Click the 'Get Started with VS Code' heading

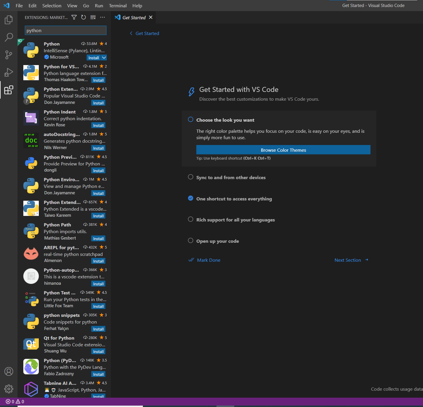click(239, 90)
